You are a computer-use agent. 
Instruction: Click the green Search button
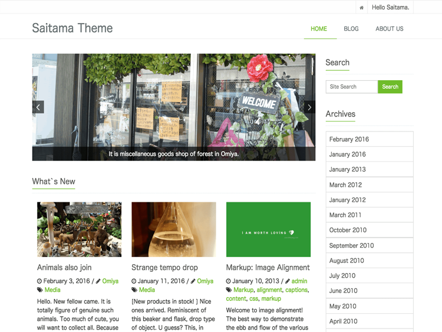click(x=390, y=87)
